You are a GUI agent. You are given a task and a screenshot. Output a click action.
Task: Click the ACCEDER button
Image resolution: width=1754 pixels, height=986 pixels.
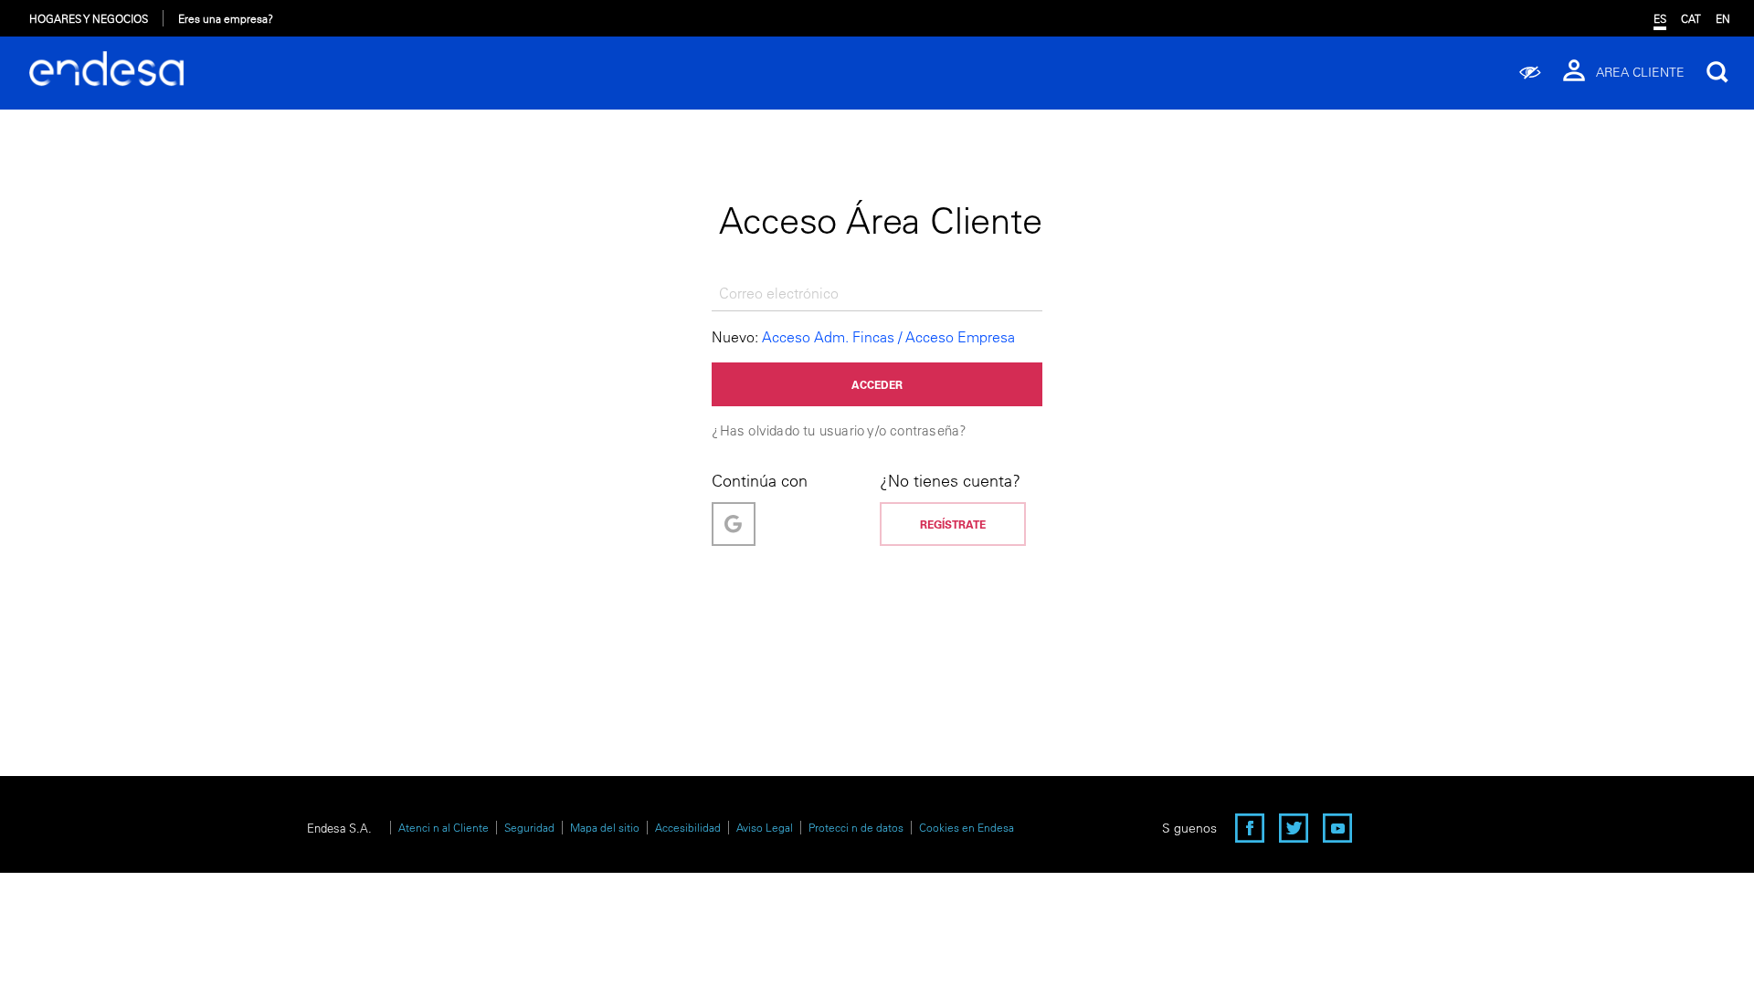point(876,384)
